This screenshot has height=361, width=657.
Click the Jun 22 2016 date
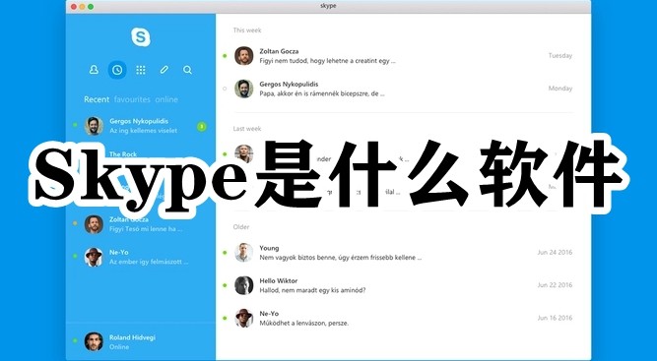(555, 285)
